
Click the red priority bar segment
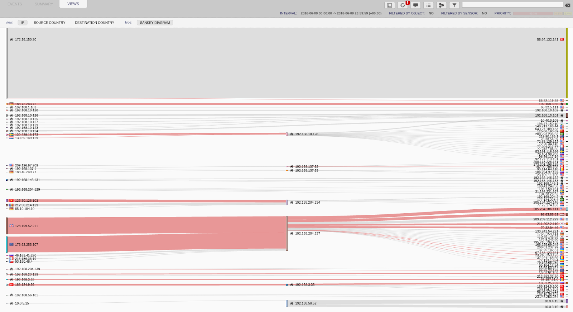tap(533, 14)
